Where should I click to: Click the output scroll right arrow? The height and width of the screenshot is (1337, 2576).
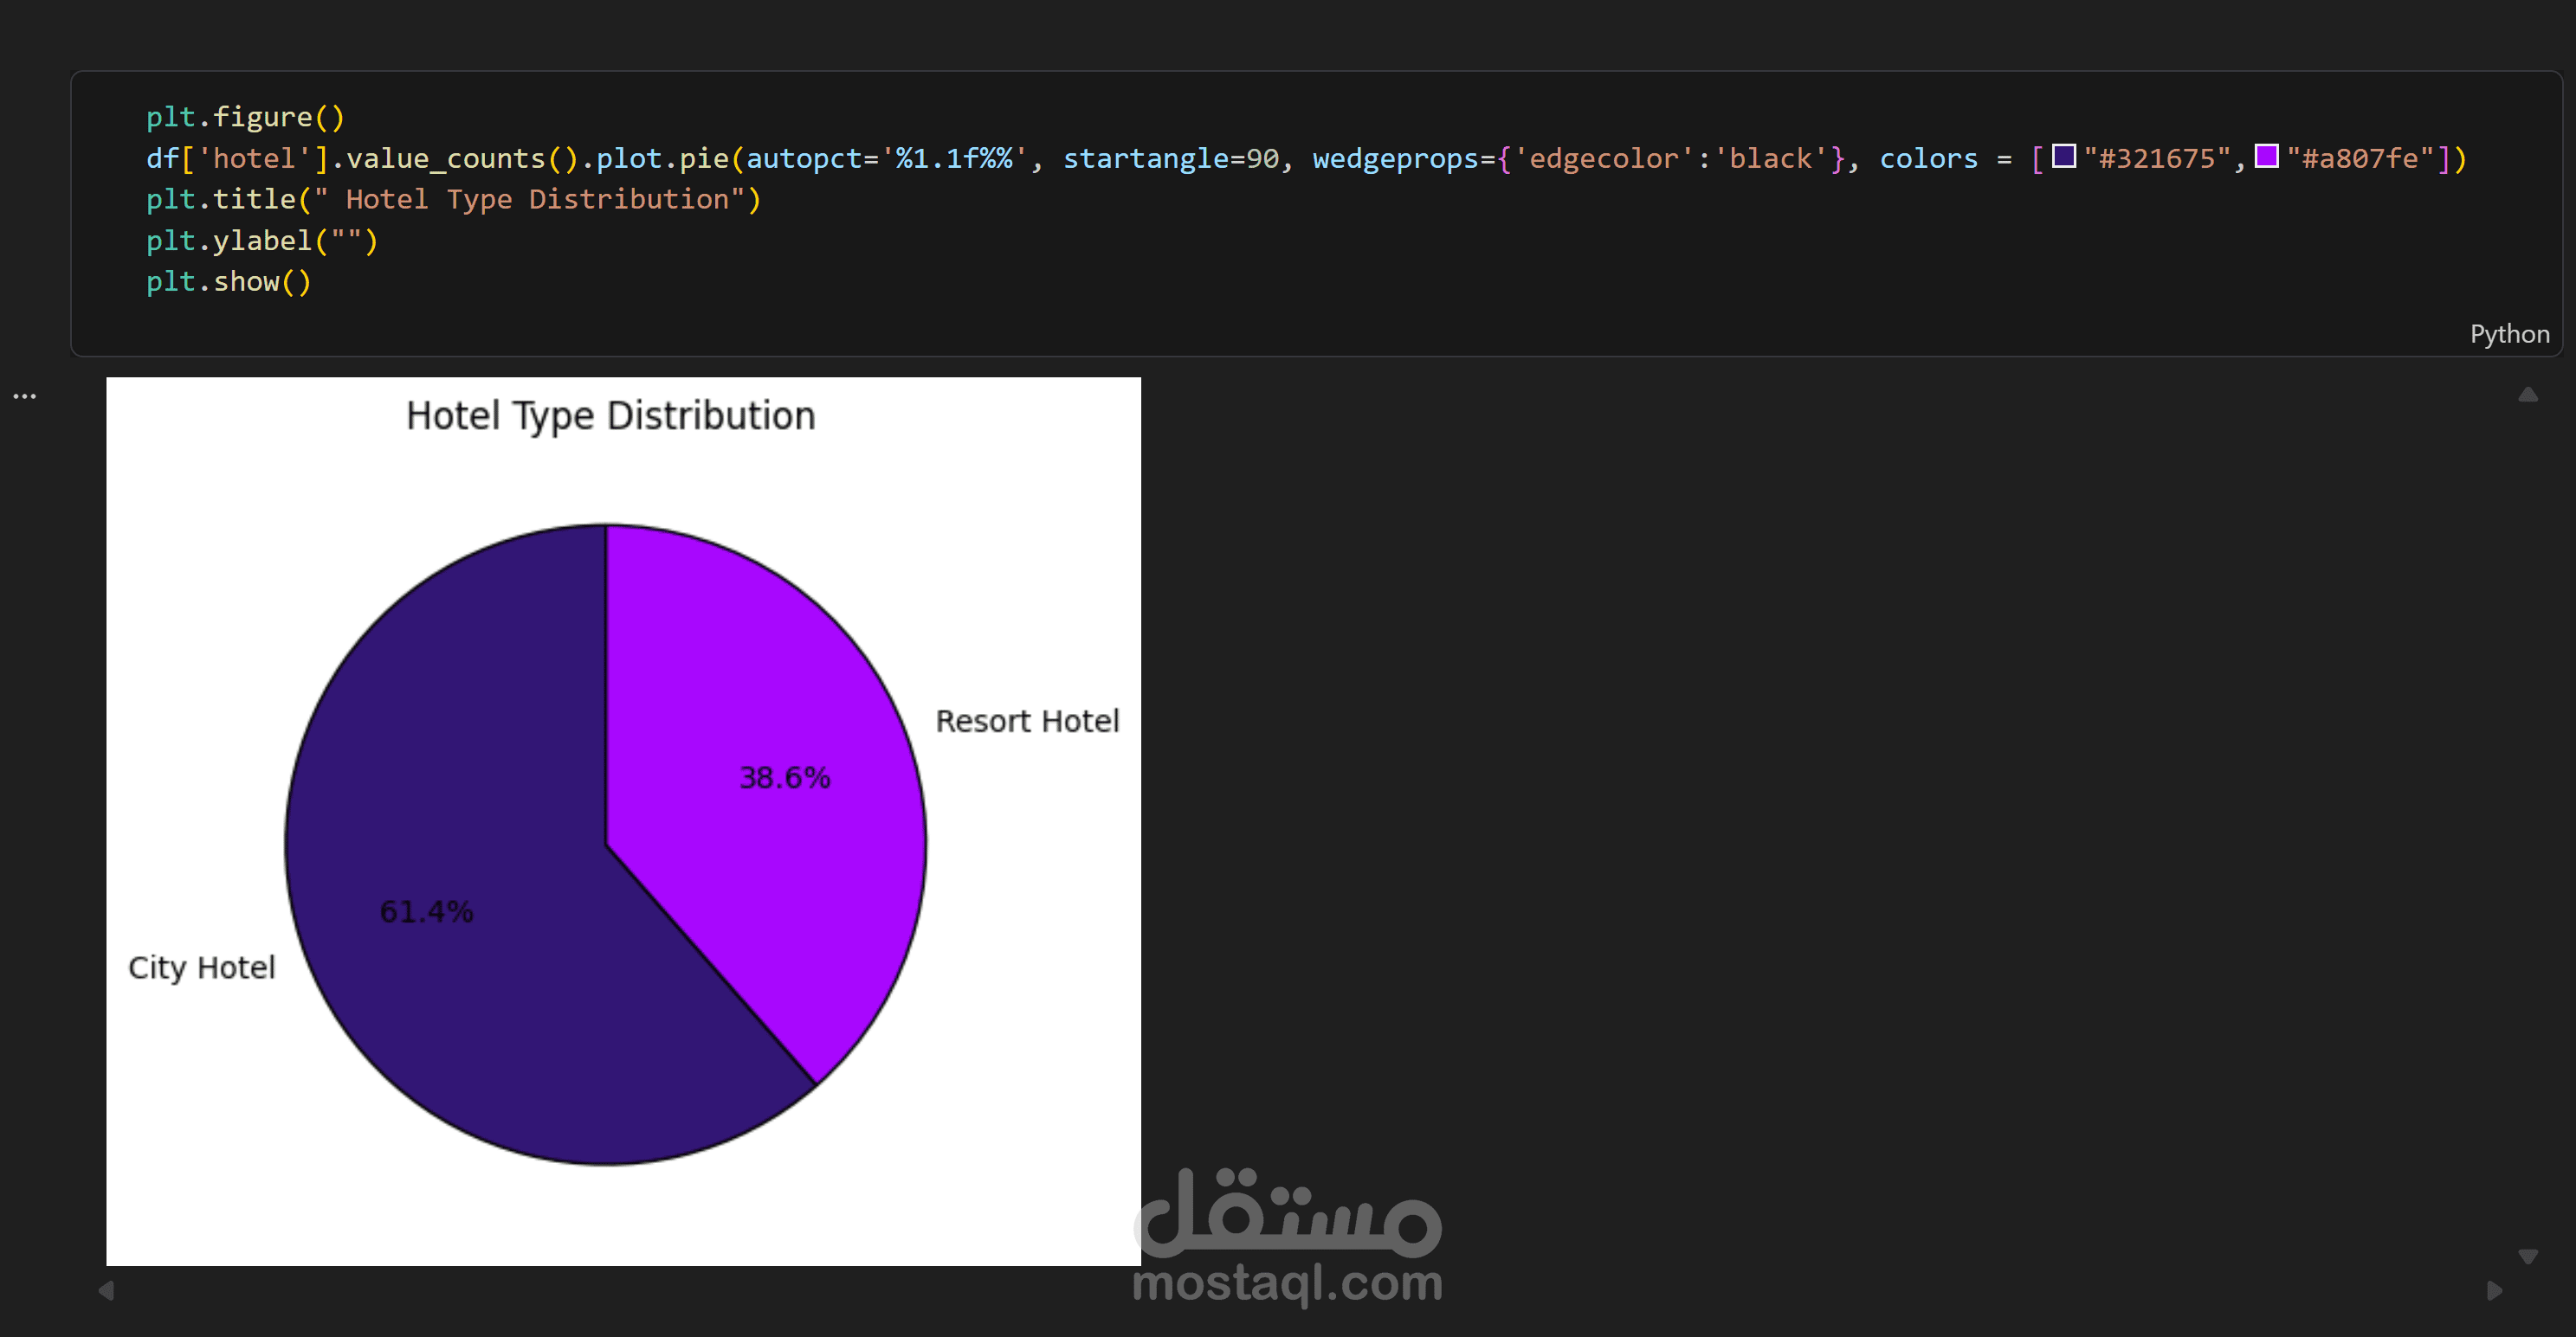pyautogui.click(x=2494, y=1290)
